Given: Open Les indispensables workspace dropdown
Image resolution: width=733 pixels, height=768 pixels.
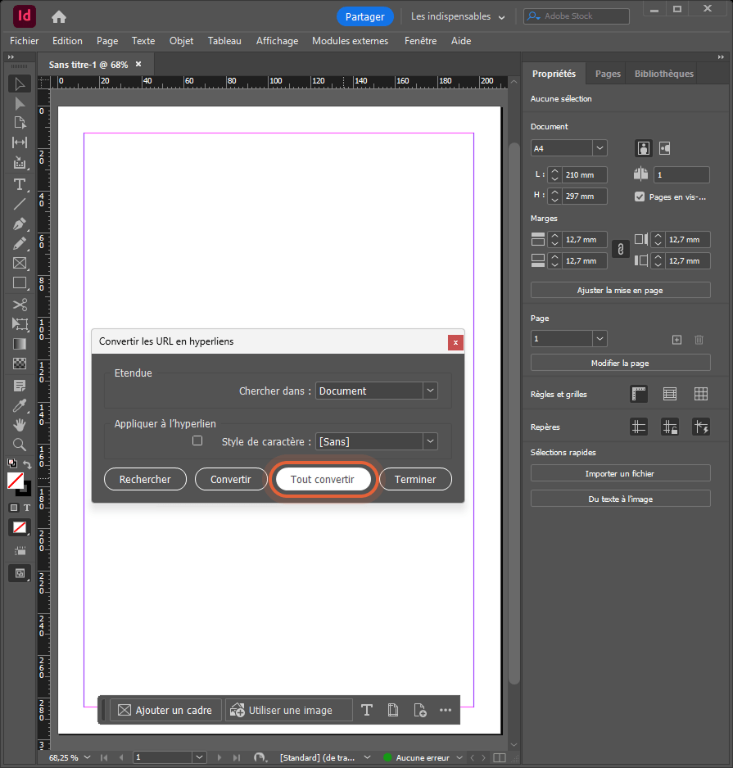Looking at the screenshot, I should click(x=458, y=16).
